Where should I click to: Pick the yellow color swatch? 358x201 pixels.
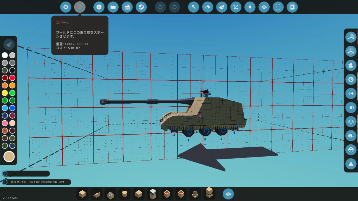5,93
